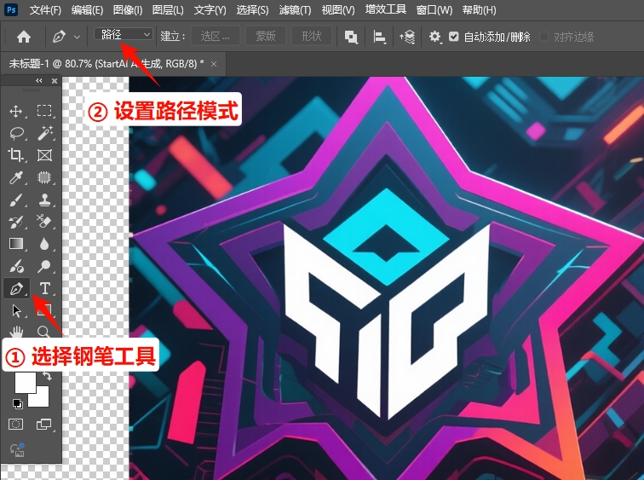
Task: Select the Move tool
Action: pos(15,111)
